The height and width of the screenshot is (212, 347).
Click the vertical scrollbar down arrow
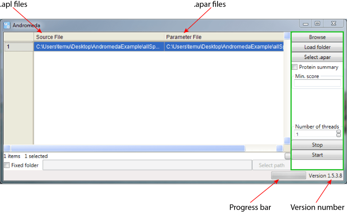[287, 140]
